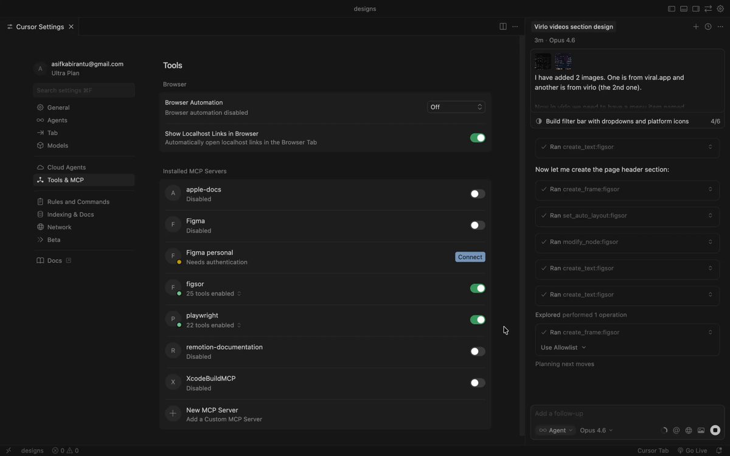This screenshot has height=456, width=730.
Task: Close the Cursor Settings tab
Action: 71,27
